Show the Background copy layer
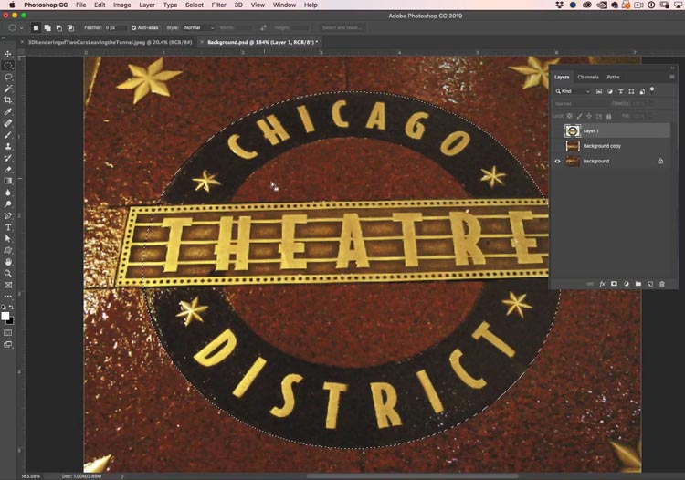Viewport: 685px width, 480px height. 557,146
